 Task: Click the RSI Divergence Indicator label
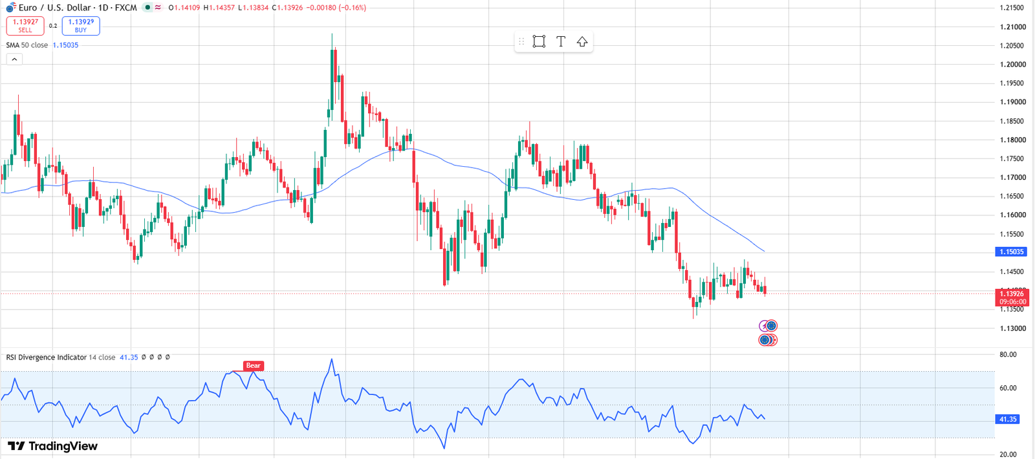click(x=46, y=358)
